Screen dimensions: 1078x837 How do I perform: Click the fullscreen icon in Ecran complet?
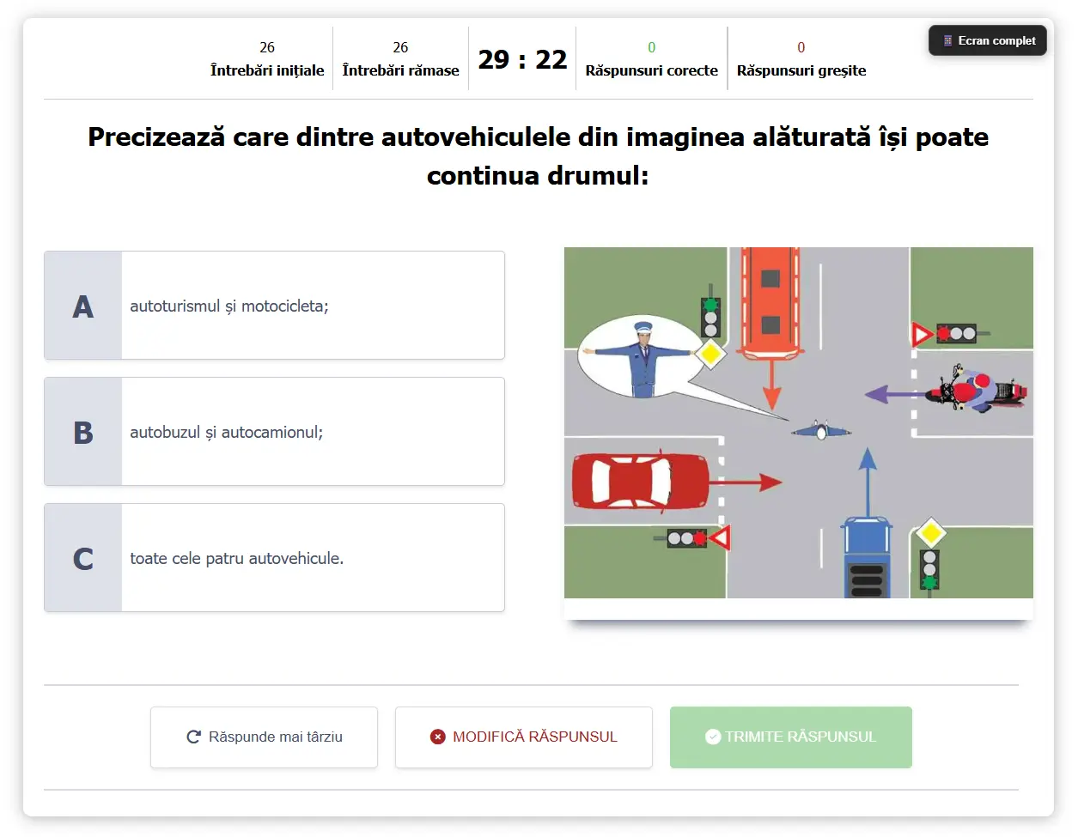click(x=947, y=40)
